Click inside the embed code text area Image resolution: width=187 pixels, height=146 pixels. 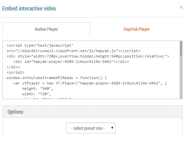tap(91, 70)
